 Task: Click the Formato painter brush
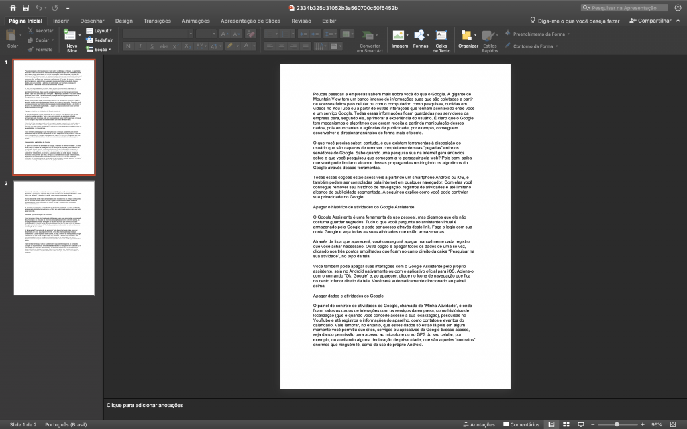[40, 50]
